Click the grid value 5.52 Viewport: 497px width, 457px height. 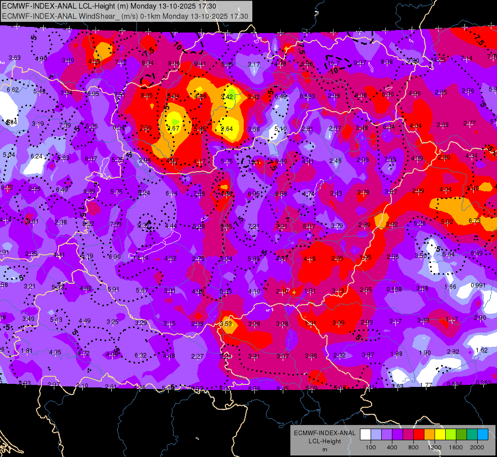click(x=447, y=222)
